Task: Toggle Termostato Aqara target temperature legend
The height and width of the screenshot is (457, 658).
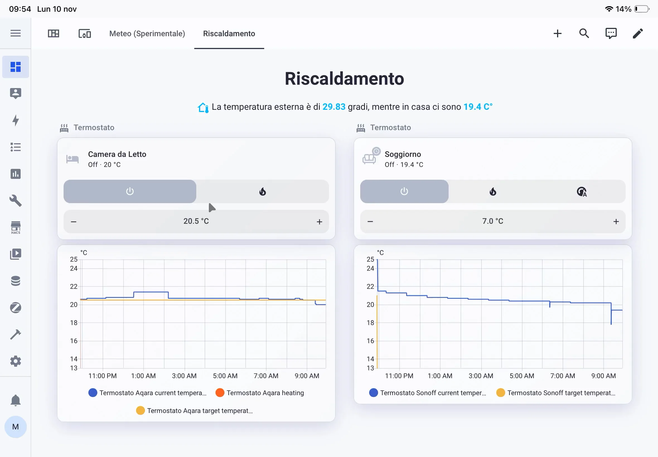Action: point(195,411)
